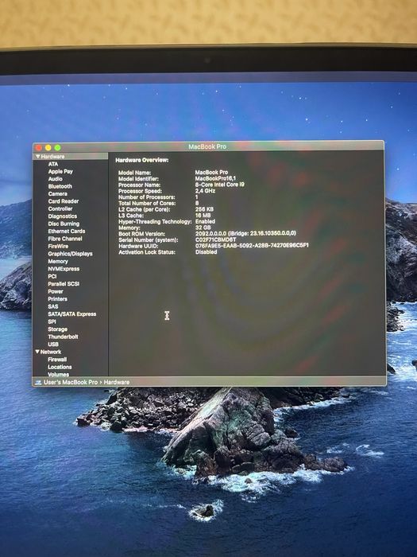Select Disc Burning entry

(x=64, y=224)
